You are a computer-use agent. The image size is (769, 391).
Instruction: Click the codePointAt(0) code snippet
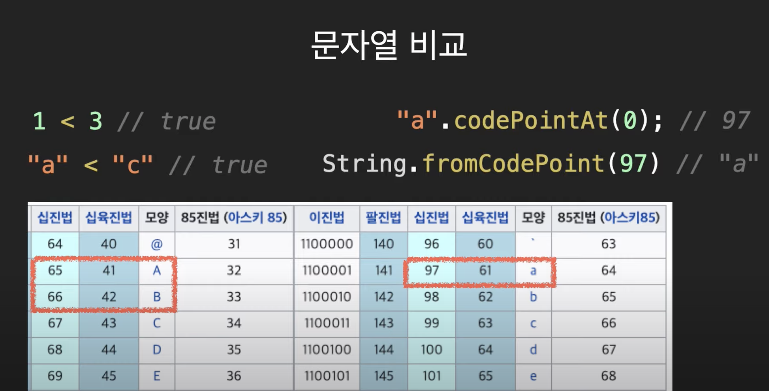[573, 120]
